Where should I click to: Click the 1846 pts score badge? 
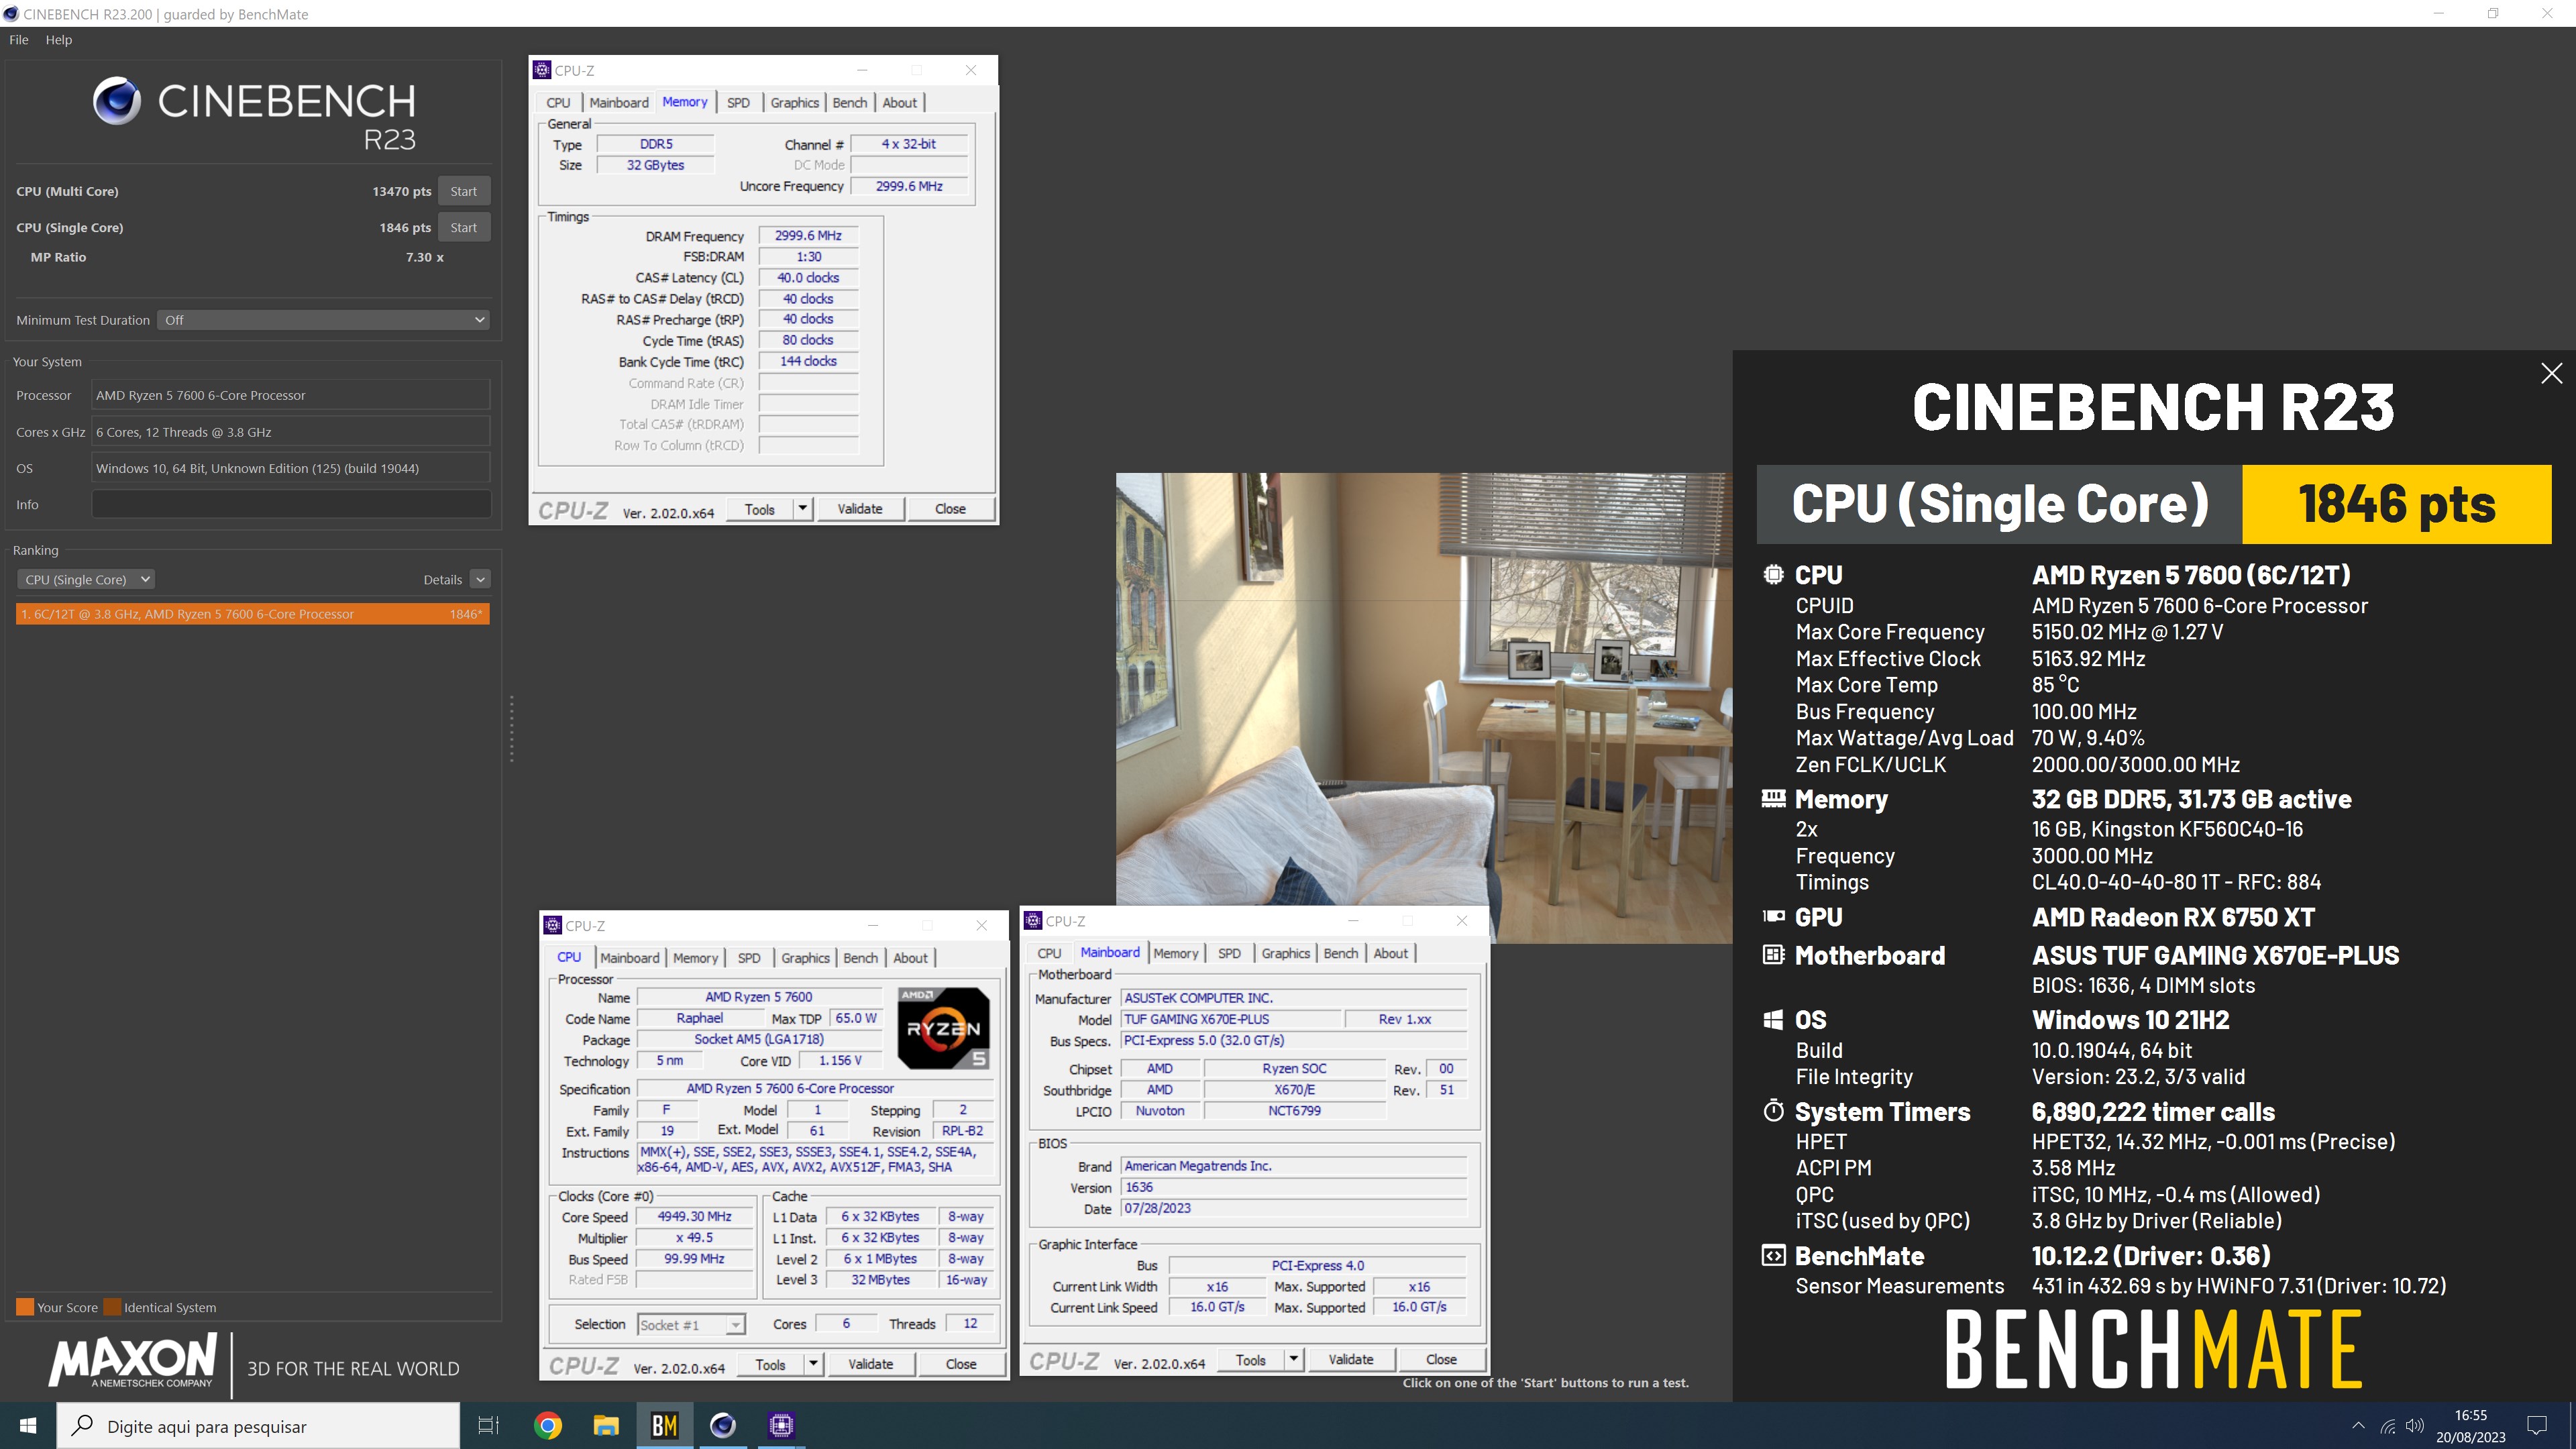2396,503
